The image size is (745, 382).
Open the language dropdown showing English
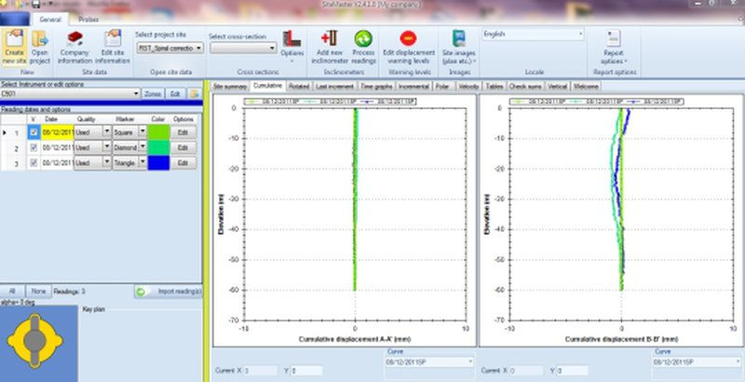coord(533,34)
